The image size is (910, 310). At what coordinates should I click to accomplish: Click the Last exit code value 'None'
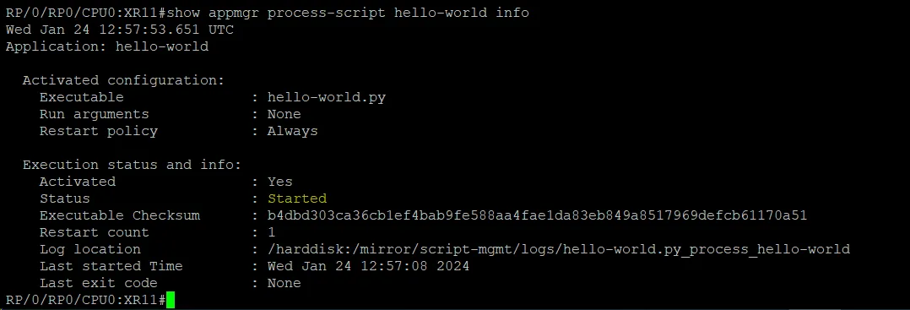point(284,283)
